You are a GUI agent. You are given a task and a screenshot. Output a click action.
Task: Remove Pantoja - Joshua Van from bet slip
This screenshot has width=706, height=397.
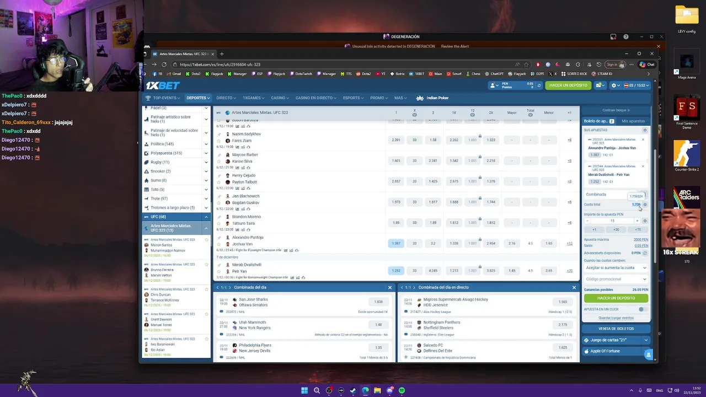coord(643,140)
